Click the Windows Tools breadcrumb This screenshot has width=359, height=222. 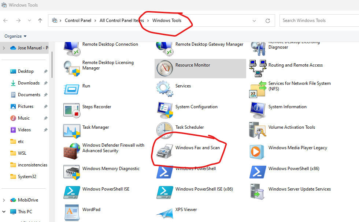click(x=167, y=20)
